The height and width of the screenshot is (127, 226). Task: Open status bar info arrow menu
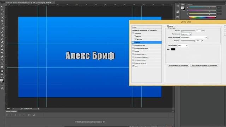coord(38,109)
